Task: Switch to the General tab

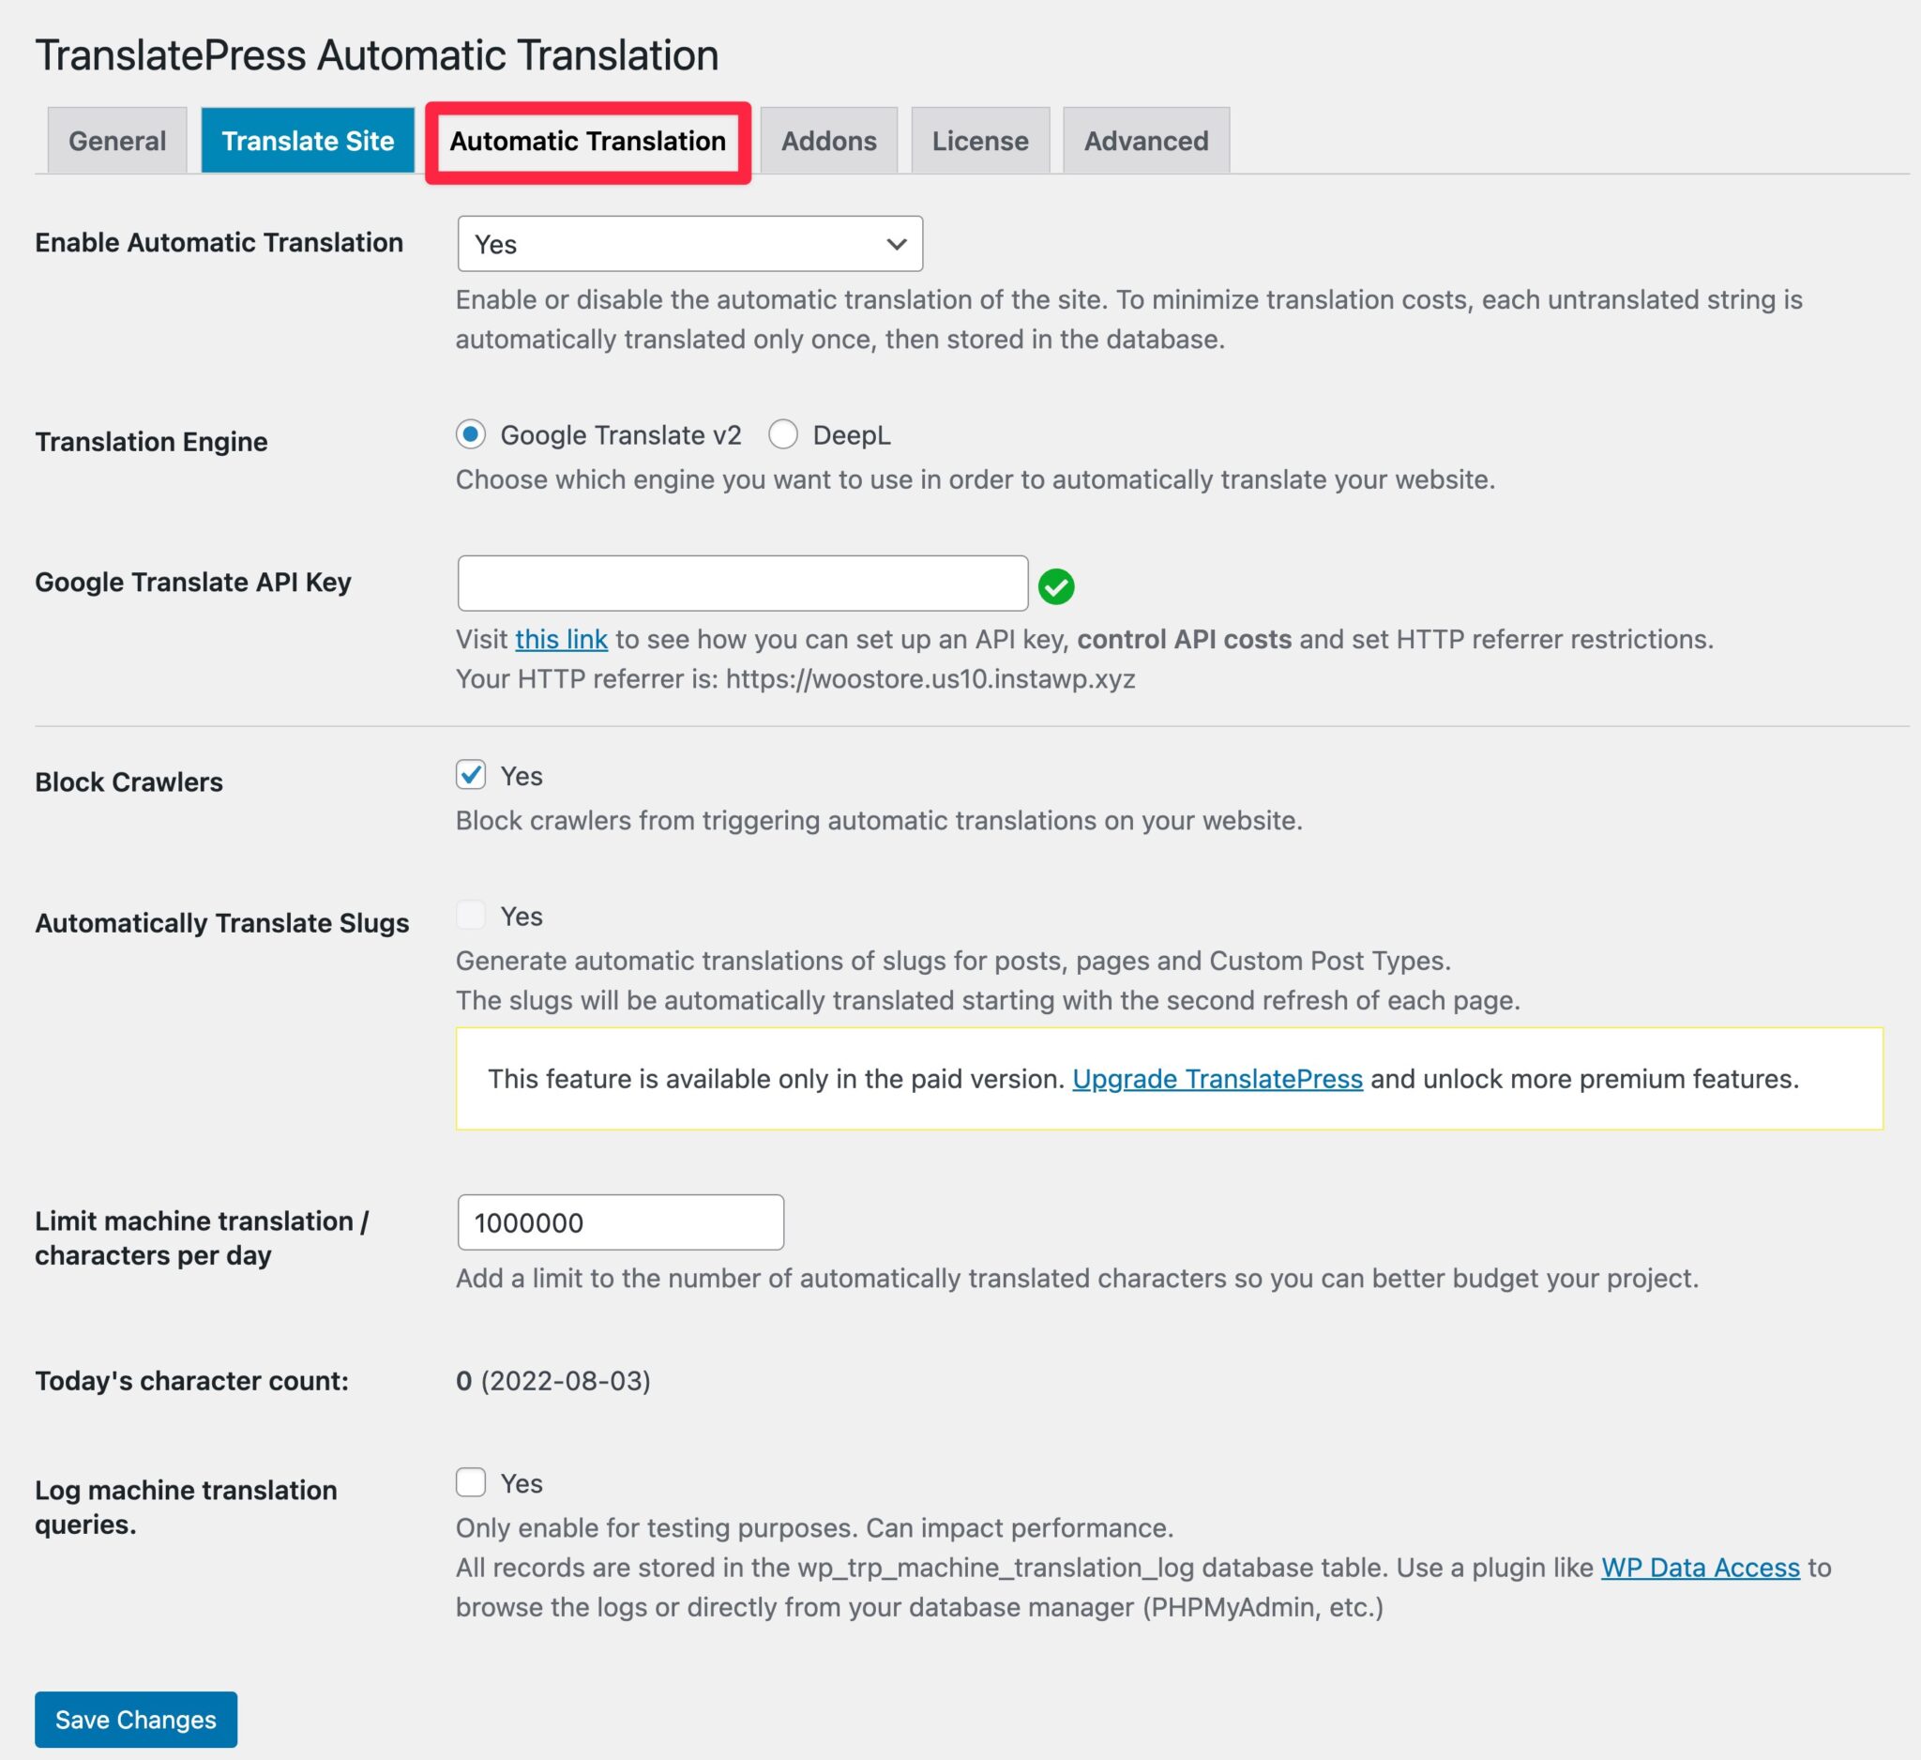Action: pyautogui.click(x=116, y=140)
